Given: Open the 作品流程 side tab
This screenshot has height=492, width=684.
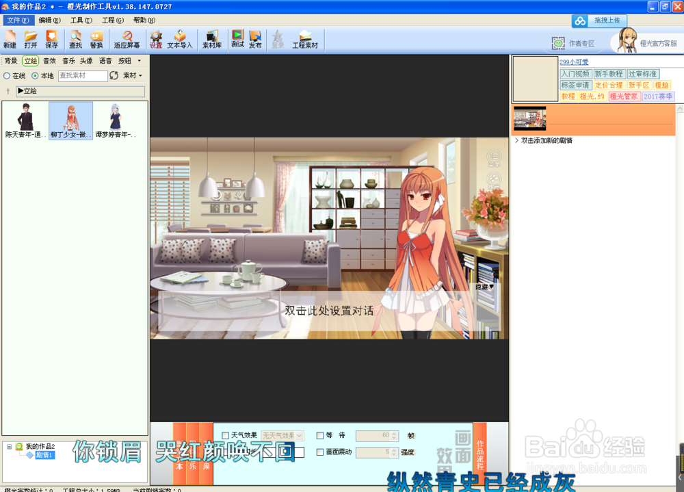Looking at the screenshot, I should (480, 454).
